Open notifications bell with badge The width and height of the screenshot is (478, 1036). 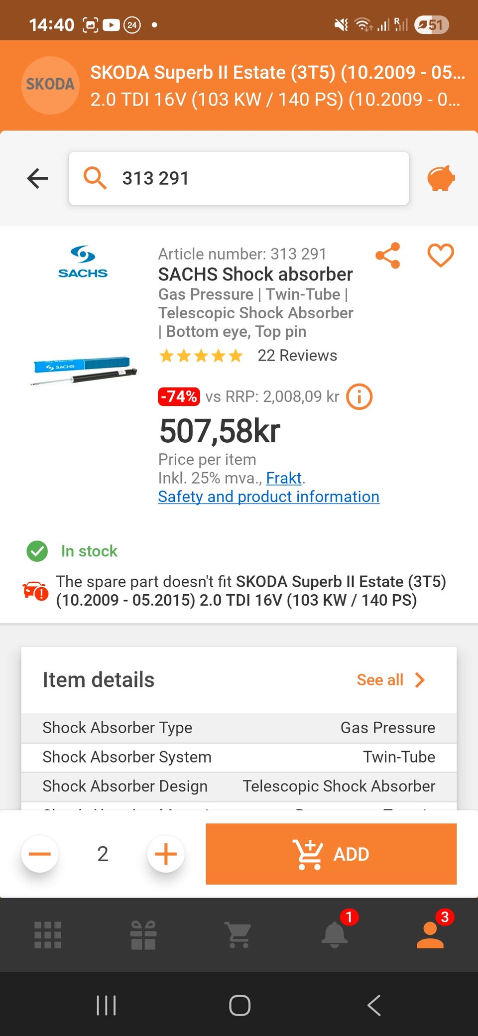[335, 934]
